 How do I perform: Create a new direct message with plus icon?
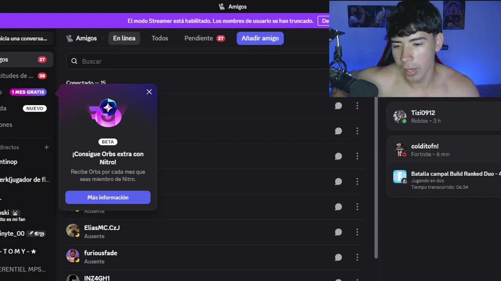(47, 147)
